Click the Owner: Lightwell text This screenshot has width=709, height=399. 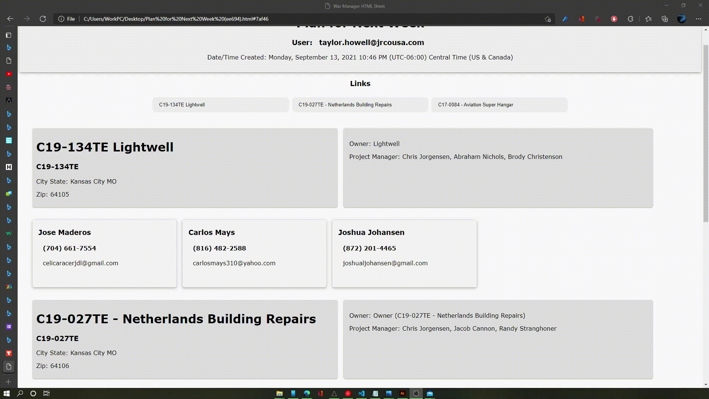click(x=374, y=144)
